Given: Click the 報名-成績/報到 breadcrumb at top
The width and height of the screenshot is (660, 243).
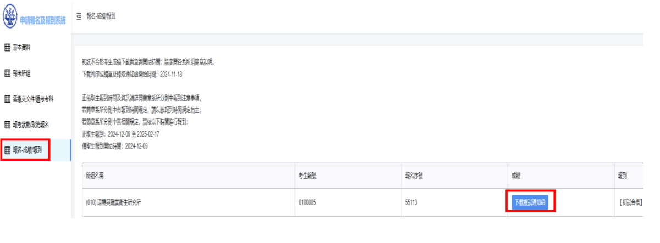Looking at the screenshot, I should (x=101, y=16).
